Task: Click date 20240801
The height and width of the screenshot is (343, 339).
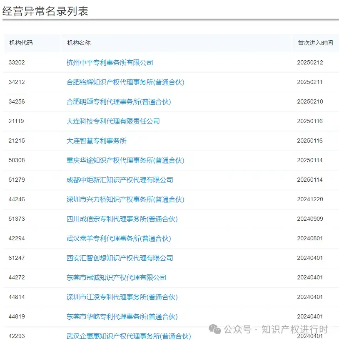Action: point(309,238)
